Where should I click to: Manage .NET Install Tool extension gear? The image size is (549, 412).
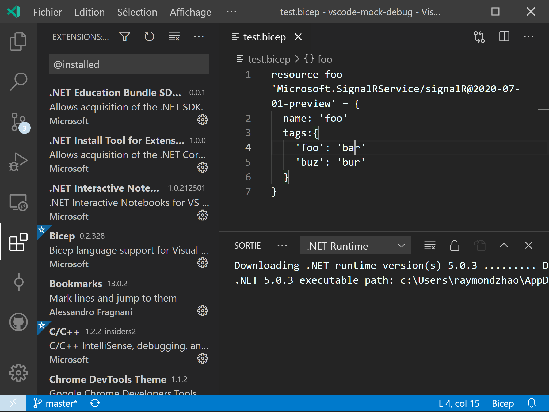click(203, 167)
